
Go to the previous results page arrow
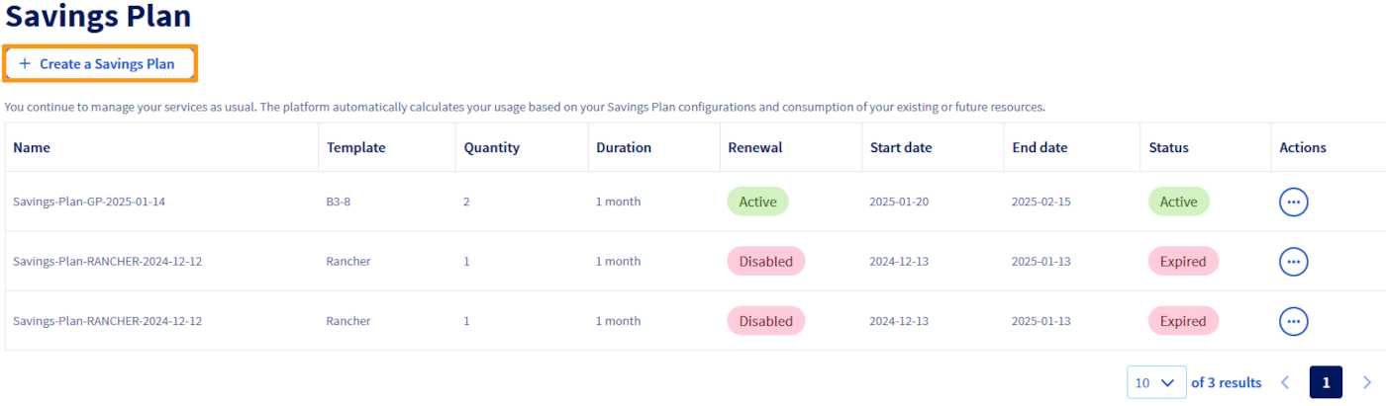point(1285,382)
